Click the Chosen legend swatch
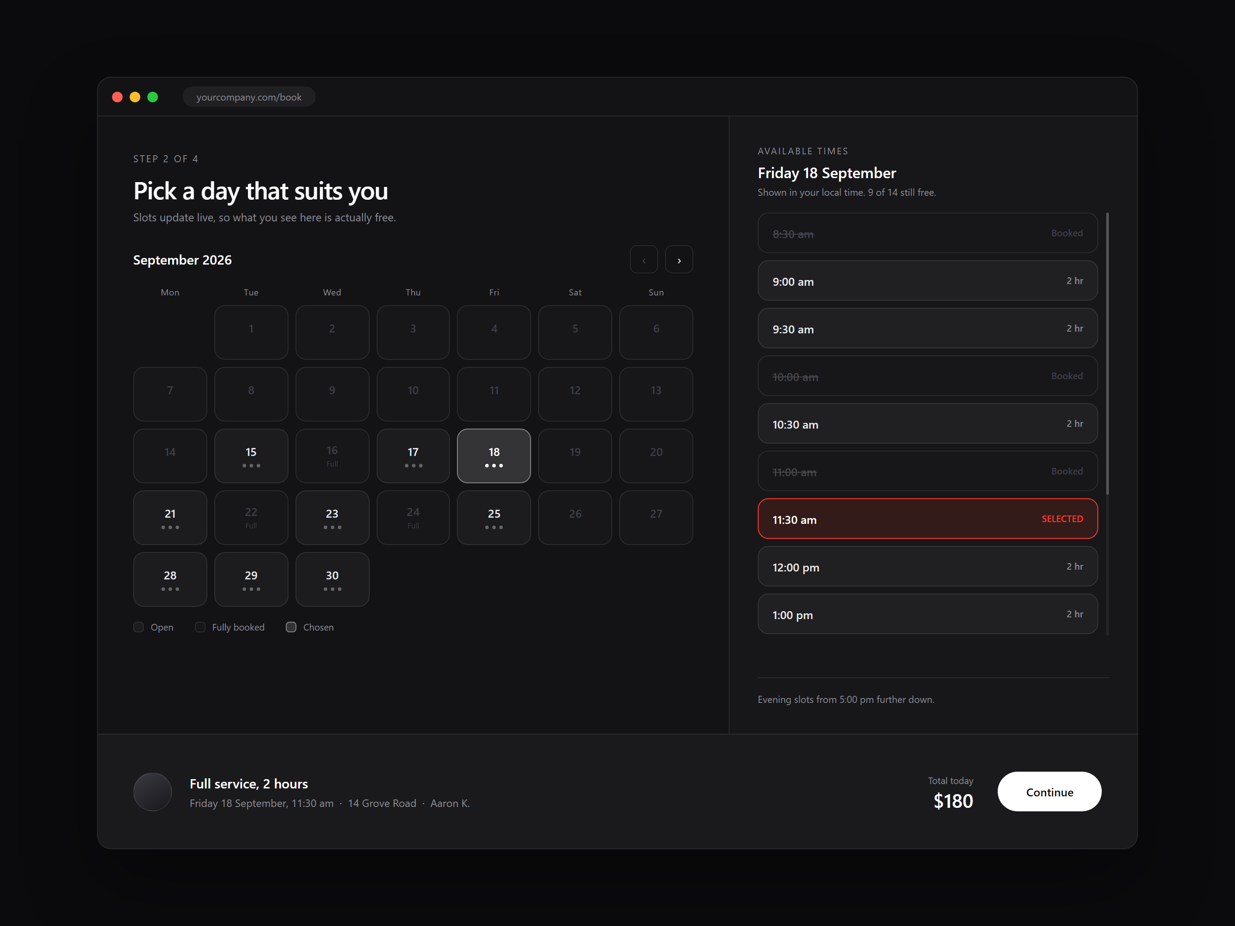 click(291, 627)
